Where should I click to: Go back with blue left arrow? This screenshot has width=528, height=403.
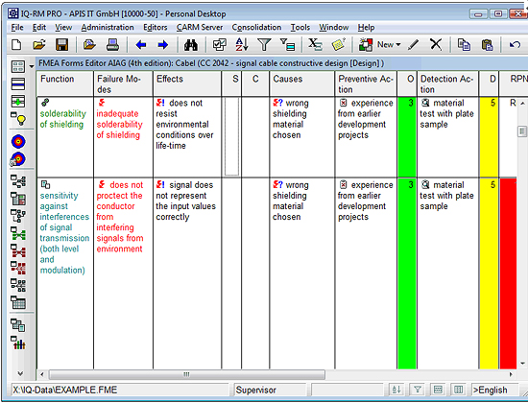click(141, 45)
